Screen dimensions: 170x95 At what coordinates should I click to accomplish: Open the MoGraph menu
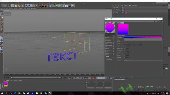54,3
